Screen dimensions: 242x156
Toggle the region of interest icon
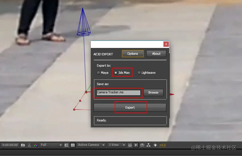(x=67, y=145)
